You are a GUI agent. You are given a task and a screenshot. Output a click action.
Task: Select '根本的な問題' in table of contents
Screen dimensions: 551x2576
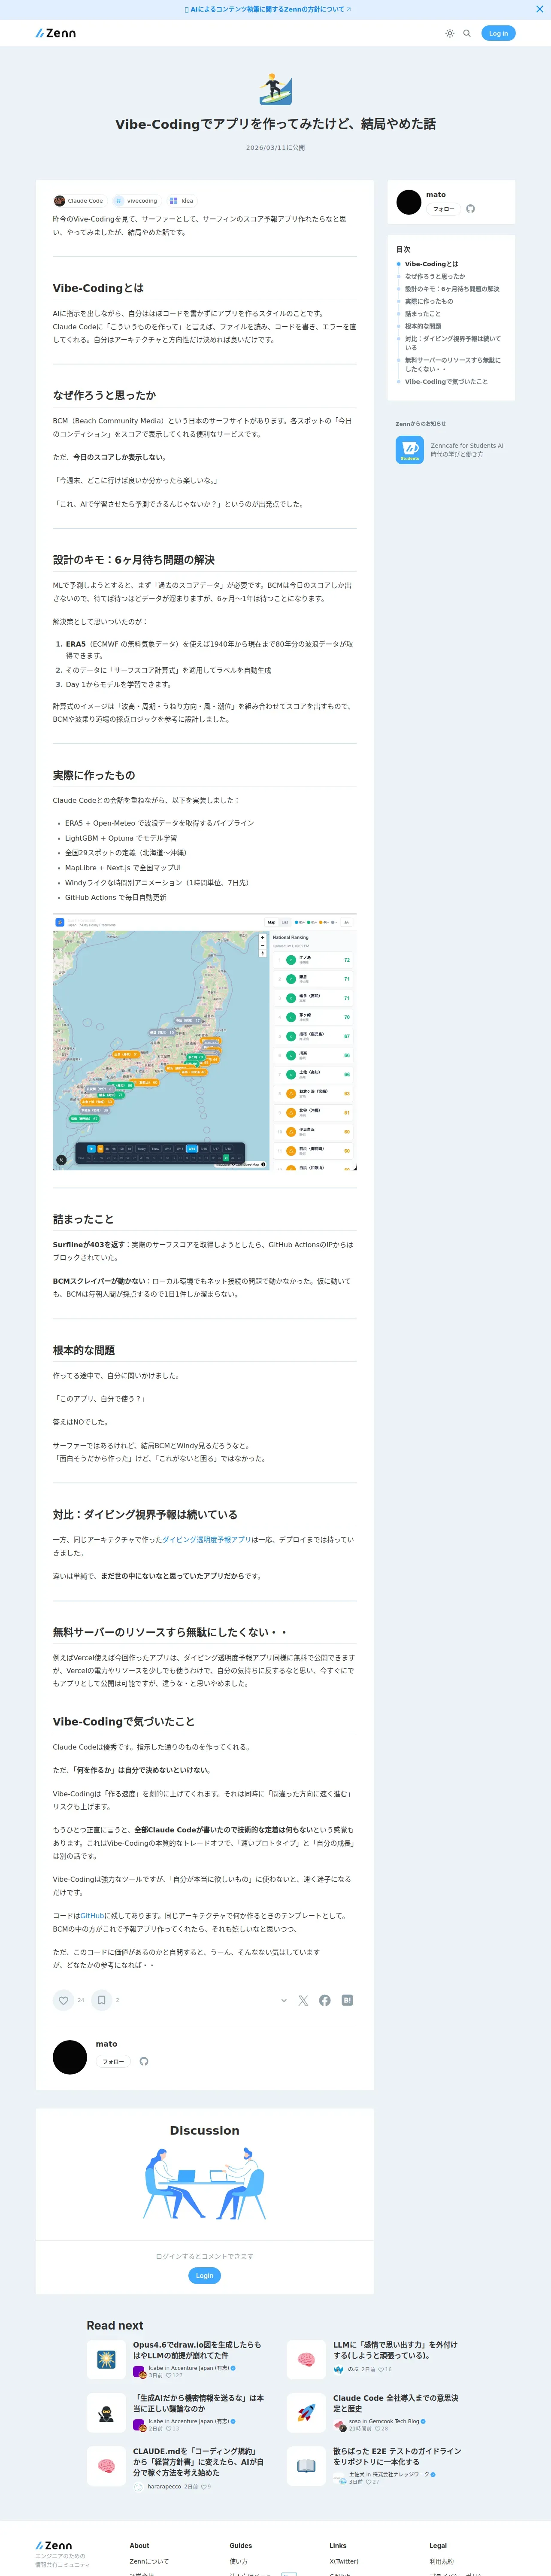tap(423, 326)
